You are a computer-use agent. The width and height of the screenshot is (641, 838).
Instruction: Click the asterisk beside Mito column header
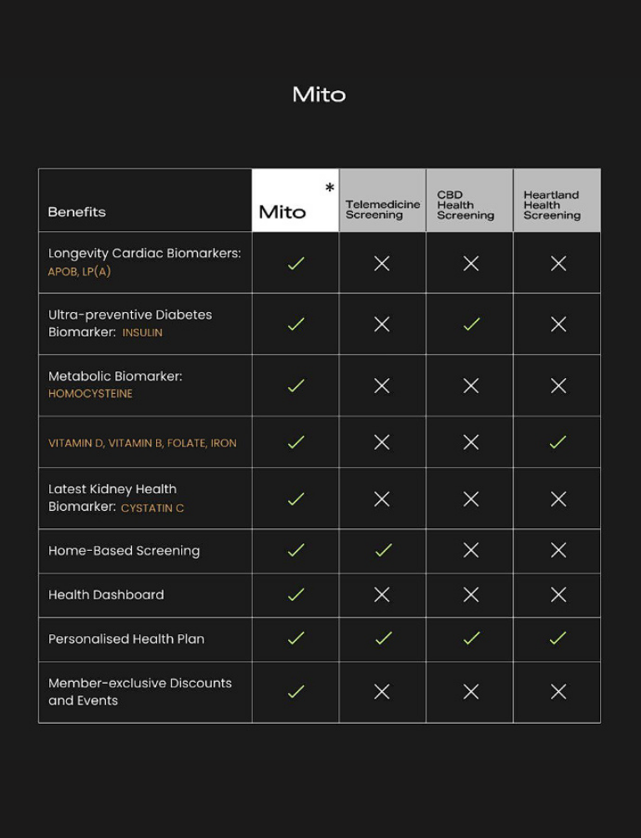(x=330, y=189)
